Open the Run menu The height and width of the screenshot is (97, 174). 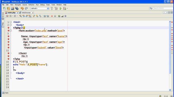37,5
